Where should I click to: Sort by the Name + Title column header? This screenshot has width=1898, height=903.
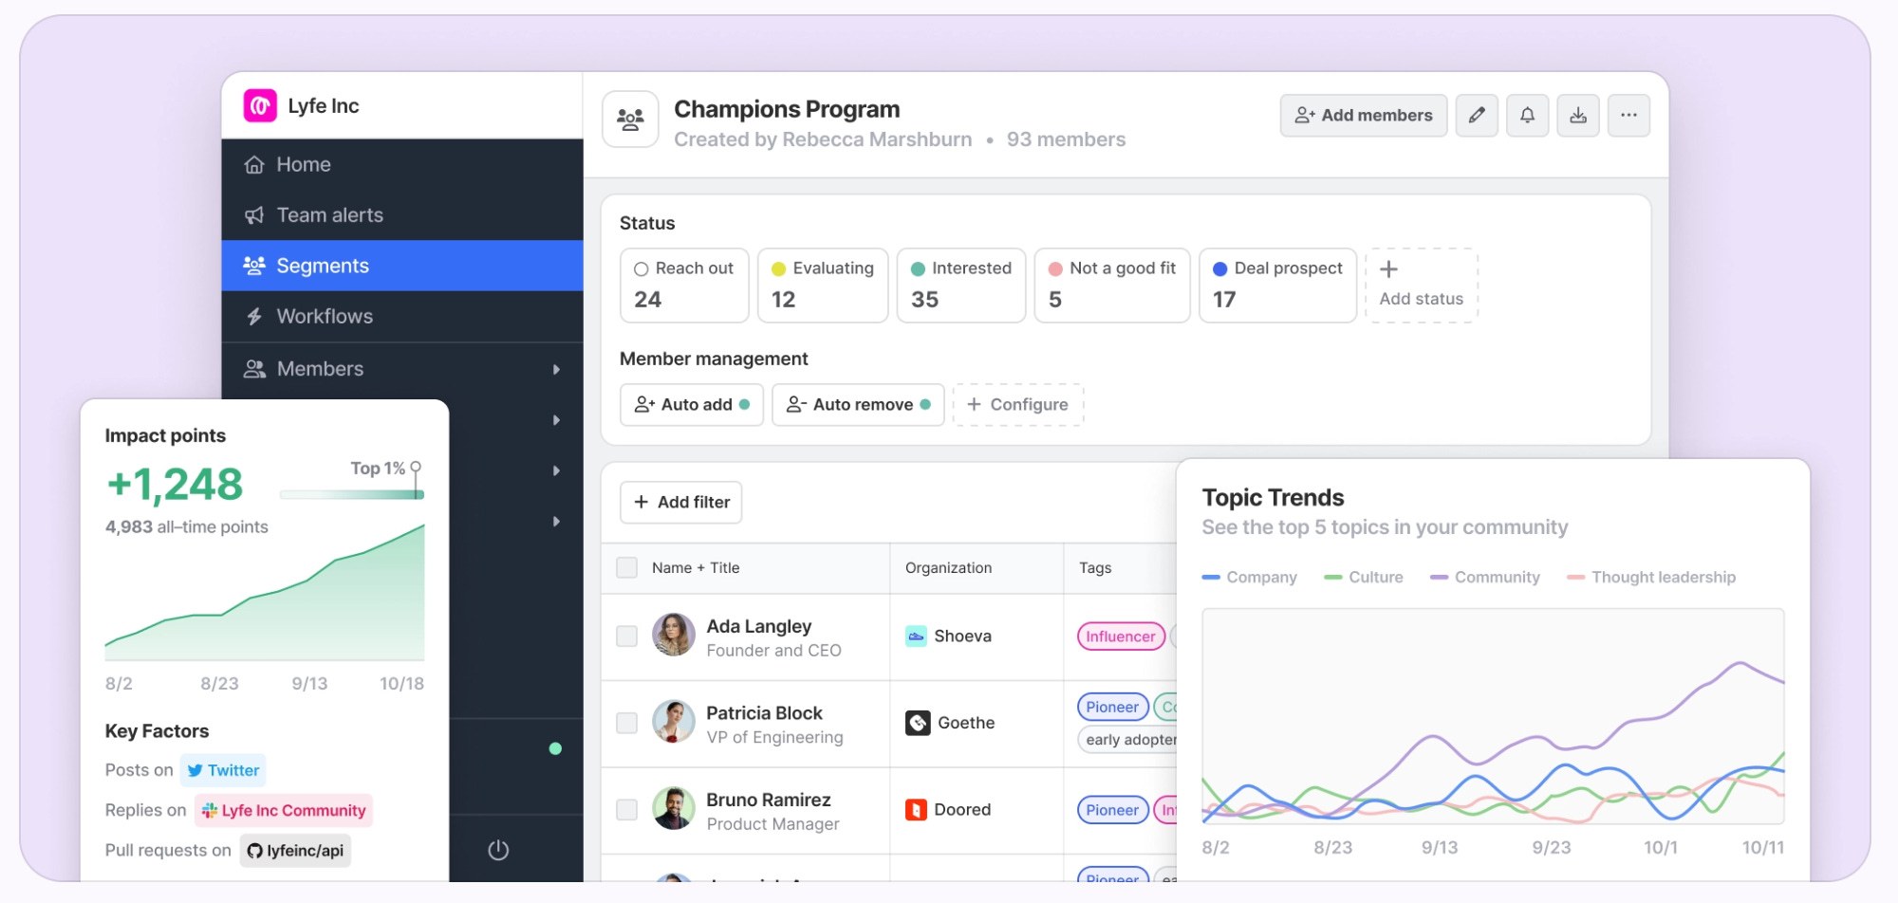point(696,568)
